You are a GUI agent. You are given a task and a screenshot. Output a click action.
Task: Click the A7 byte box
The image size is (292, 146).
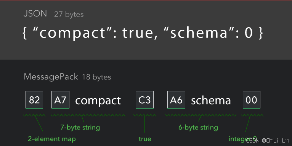pos(60,100)
